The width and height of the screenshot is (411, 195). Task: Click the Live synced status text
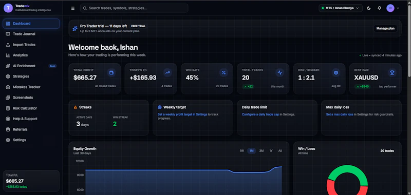click(x=382, y=55)
